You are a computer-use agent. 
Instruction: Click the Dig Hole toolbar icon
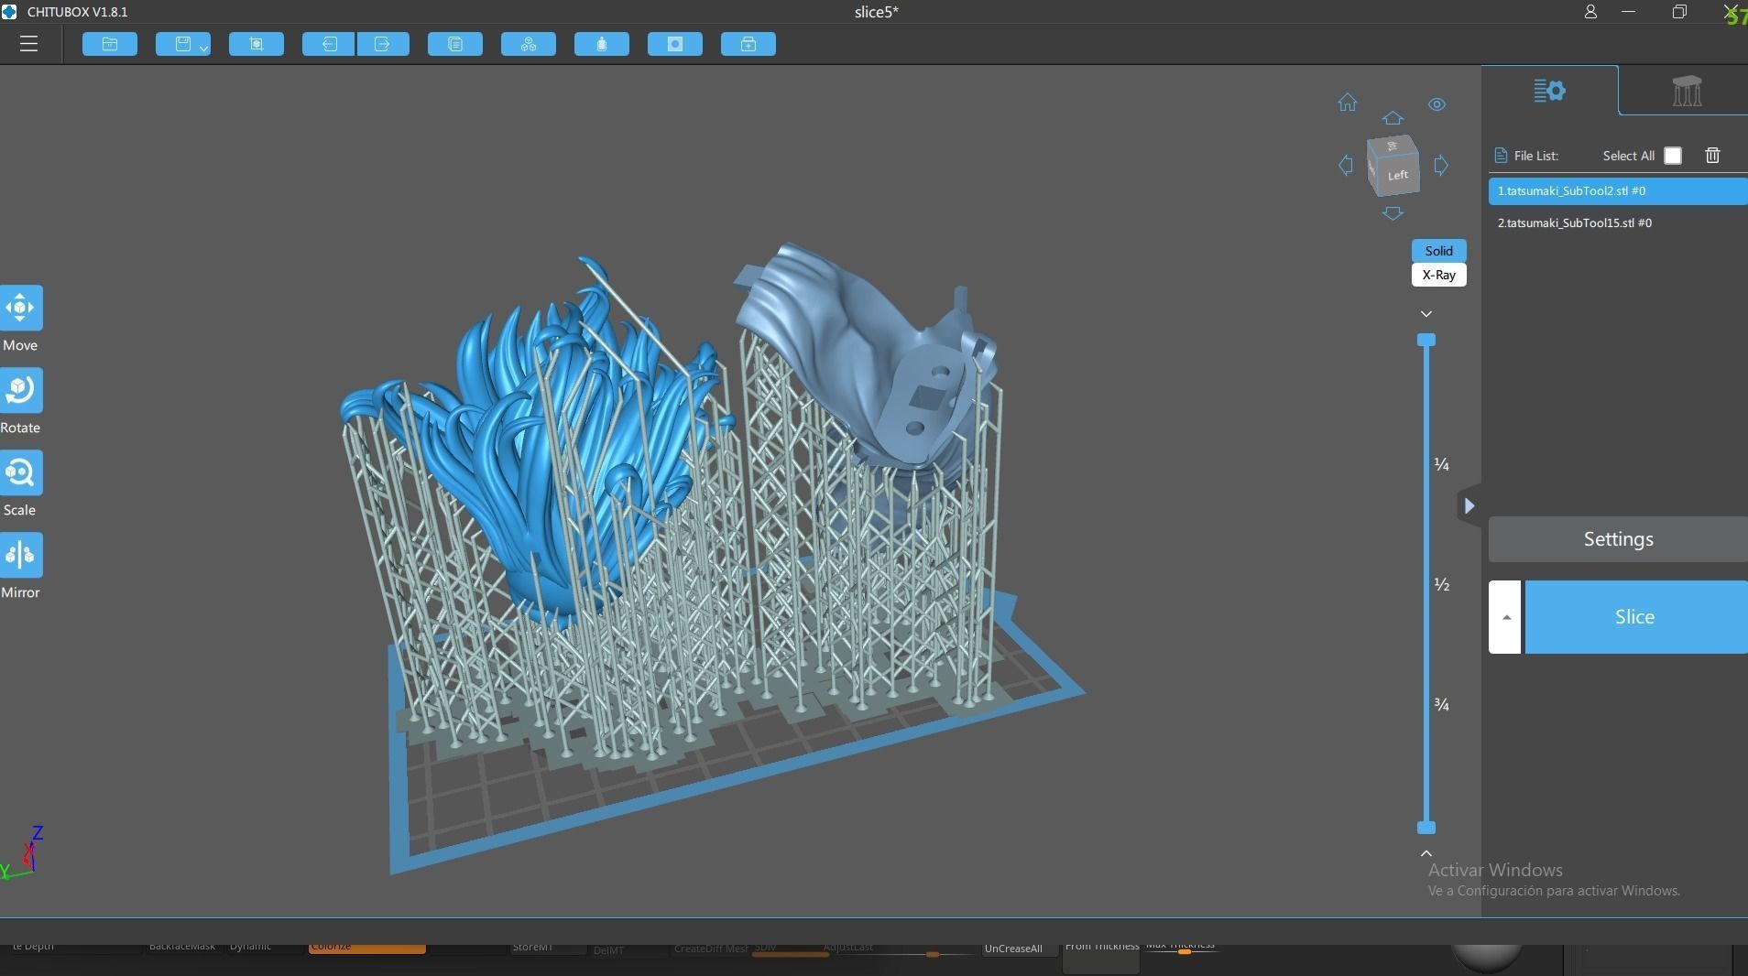click(x=675, y=44)
